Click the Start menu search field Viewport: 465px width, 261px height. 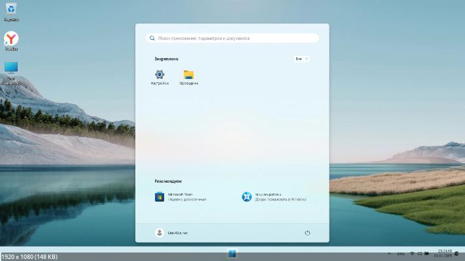pos(232,38)
